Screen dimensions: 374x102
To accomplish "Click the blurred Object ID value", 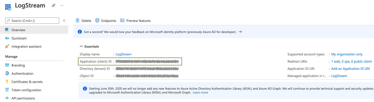I will pos(147,76).
